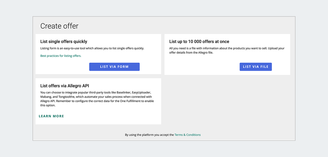328x157 pixels.
Task: Click the LEARN MORE link
Action: pyautogui.click(x=51, y=116)
